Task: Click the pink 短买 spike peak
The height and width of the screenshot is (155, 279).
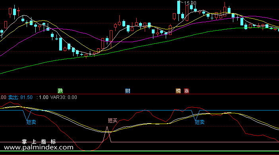Action: pyautogui.click(x=107, y=127)
